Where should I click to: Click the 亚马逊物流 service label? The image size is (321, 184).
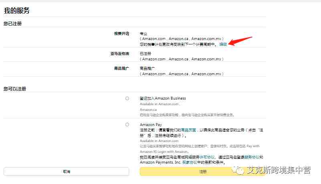(120, 54)
